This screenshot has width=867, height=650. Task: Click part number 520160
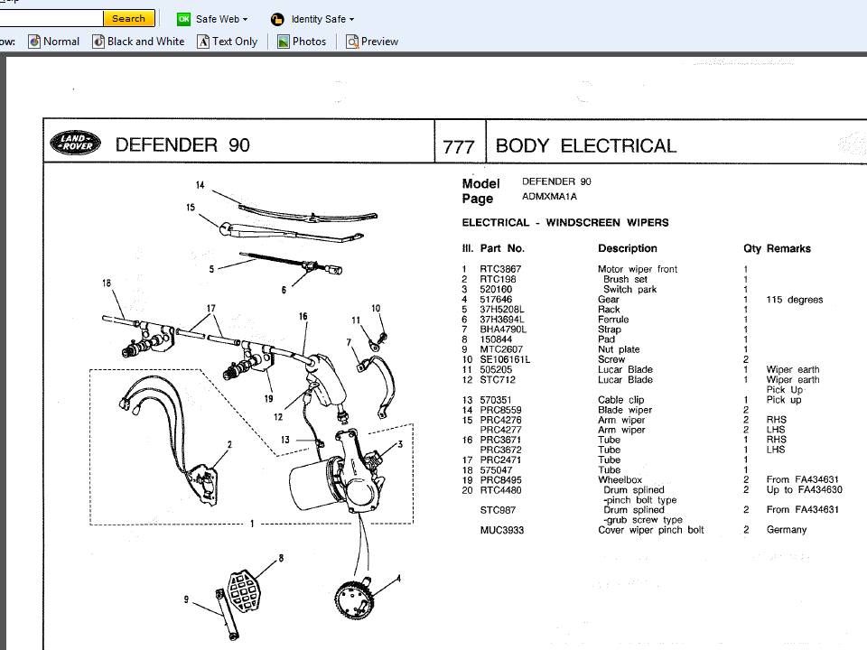[496, 289]
